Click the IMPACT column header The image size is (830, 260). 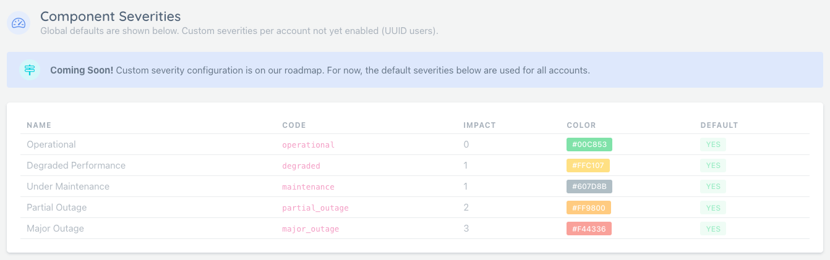point(479,125)
